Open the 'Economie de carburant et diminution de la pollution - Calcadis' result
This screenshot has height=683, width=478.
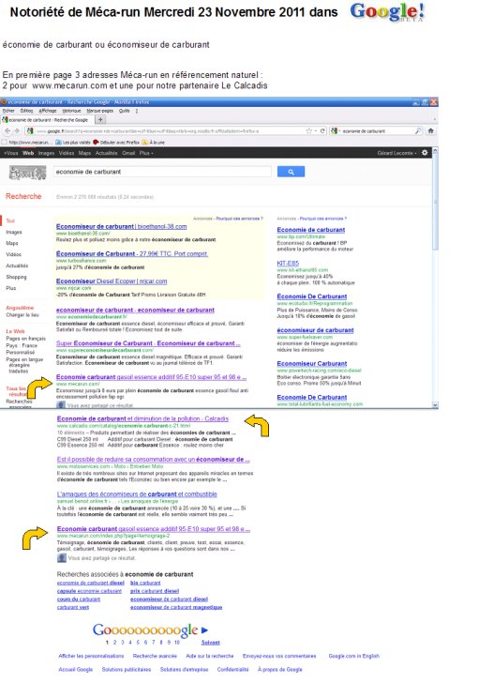(142, 418)
